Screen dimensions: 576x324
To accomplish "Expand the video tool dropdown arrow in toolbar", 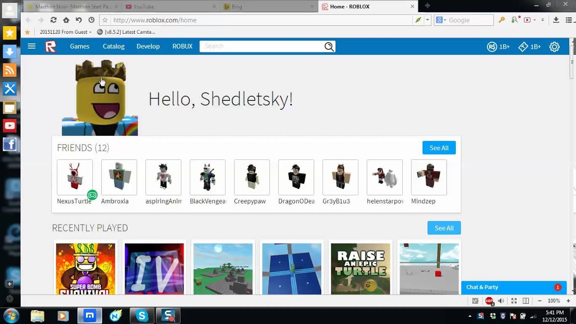I will [x=535, y=20].
